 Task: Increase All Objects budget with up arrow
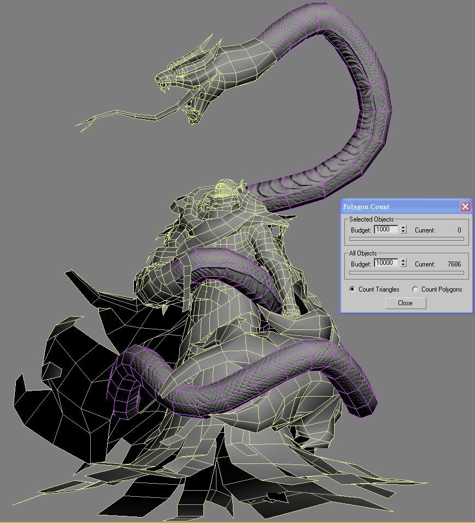click(403, 261)
